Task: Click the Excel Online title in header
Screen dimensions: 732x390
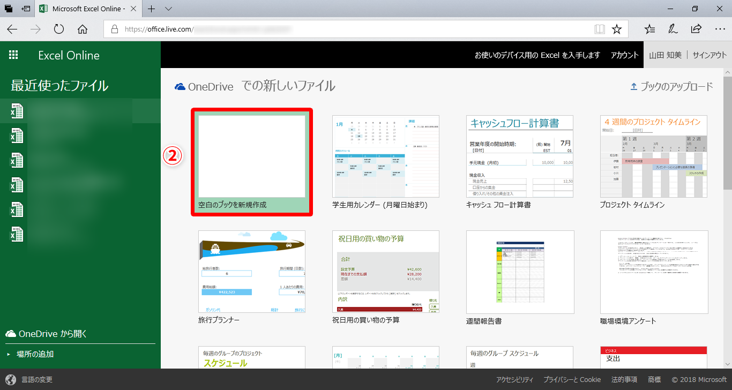Action: point(69,55)
